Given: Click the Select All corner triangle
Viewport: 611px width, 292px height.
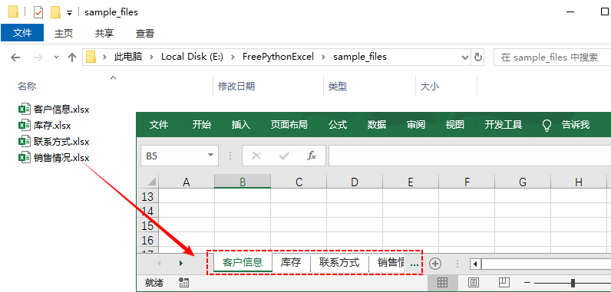Looking at the screenshot, I should tap(150, 181).
